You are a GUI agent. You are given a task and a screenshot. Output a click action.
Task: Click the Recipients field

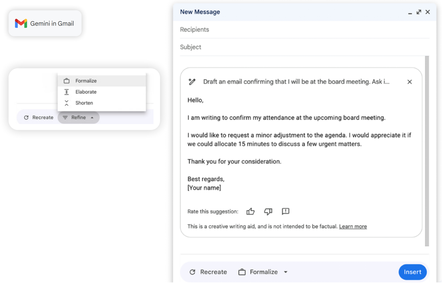tap(304, 30)
